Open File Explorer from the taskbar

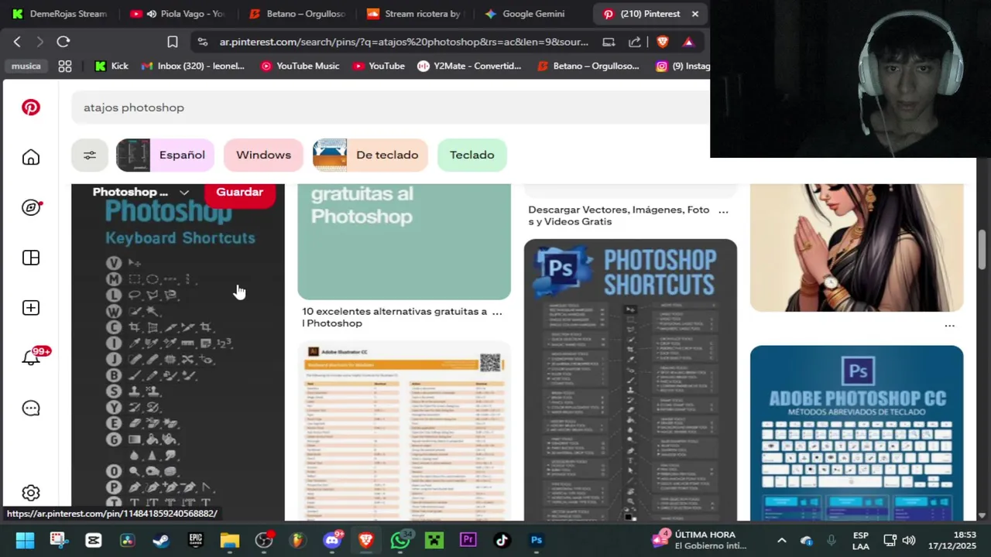click(230, 540)
